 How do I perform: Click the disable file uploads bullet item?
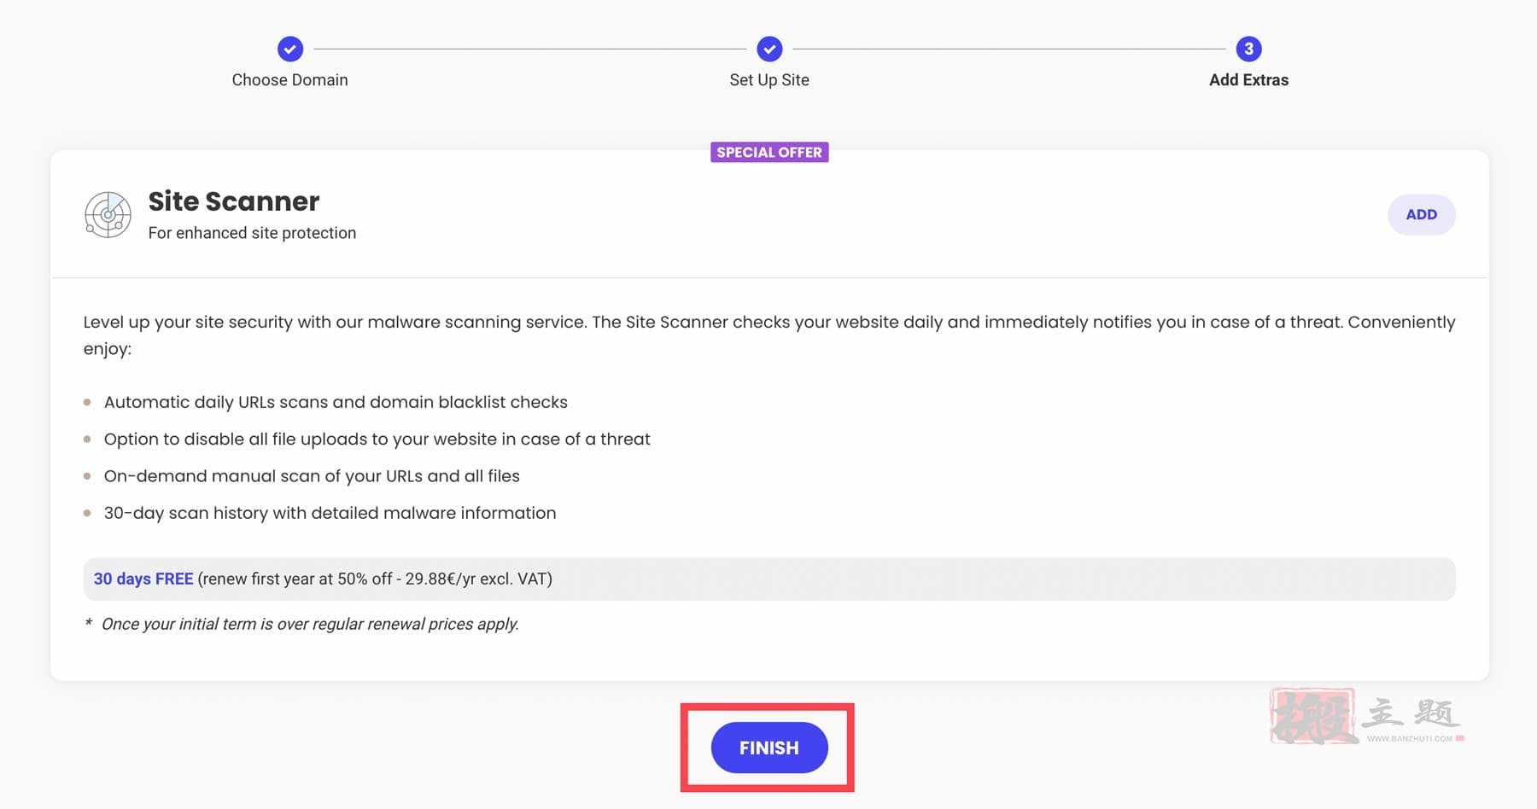[x=377, y=439]
